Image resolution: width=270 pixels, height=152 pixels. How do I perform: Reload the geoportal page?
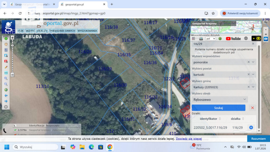point(20,13)
